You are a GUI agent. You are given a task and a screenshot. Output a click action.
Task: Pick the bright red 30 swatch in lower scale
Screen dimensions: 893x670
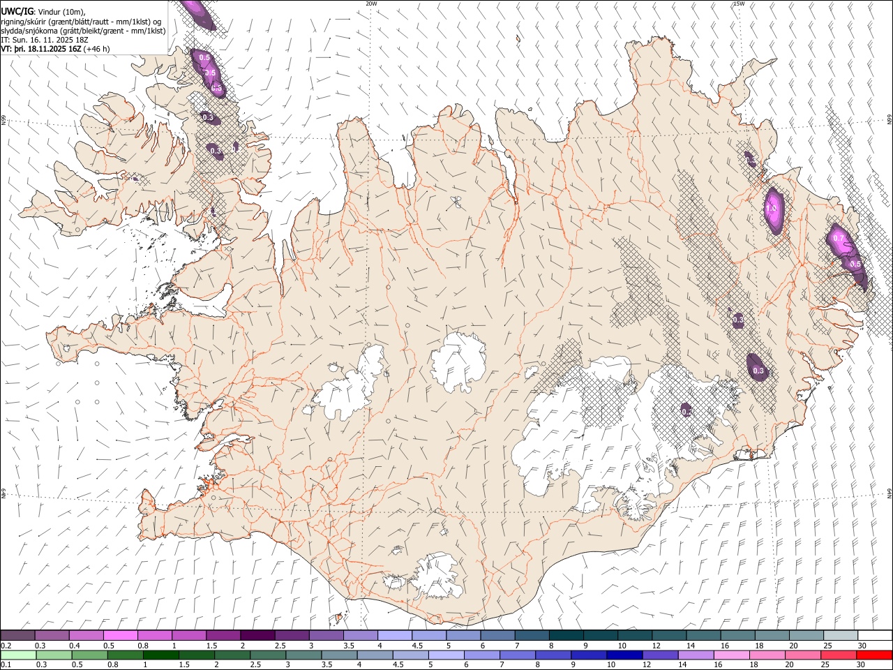click(x=875, y=655)
